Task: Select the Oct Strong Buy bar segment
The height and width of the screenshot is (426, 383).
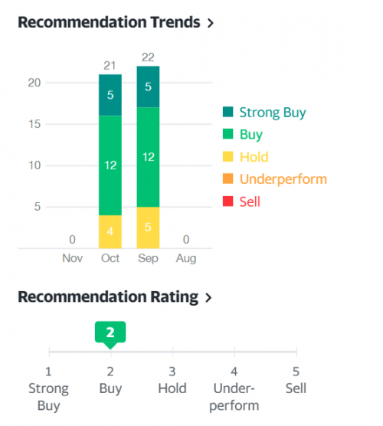Action: (110, 95)
